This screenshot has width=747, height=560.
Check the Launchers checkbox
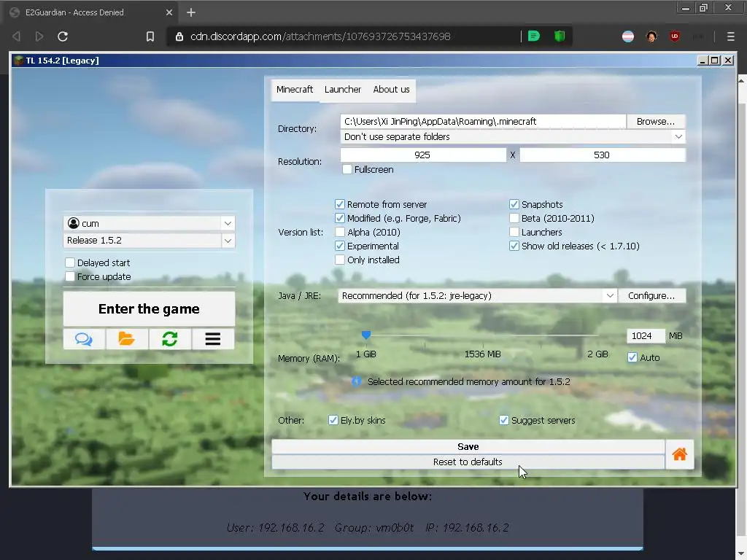point(514,232)
